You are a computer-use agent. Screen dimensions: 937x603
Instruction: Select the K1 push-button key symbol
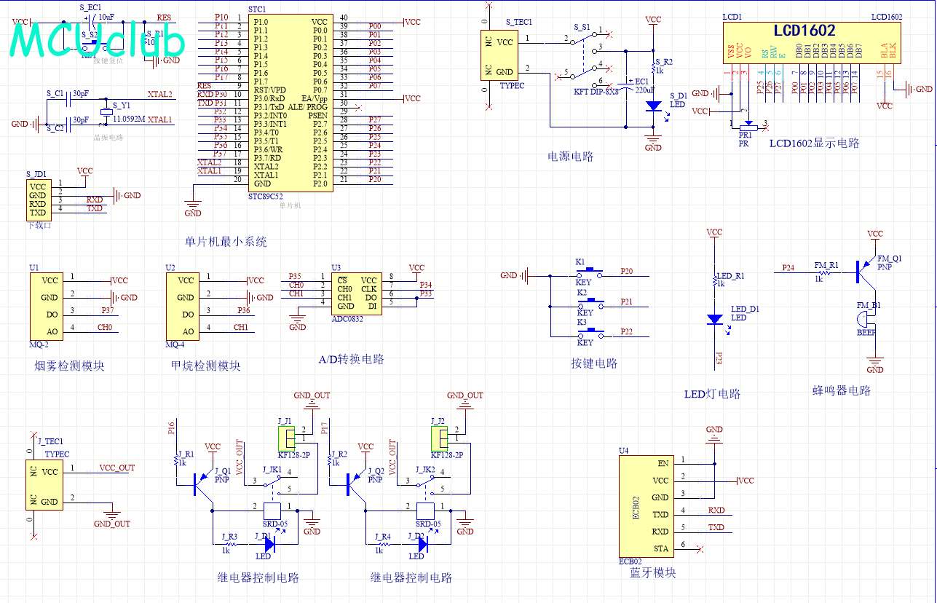coord(590,275)
